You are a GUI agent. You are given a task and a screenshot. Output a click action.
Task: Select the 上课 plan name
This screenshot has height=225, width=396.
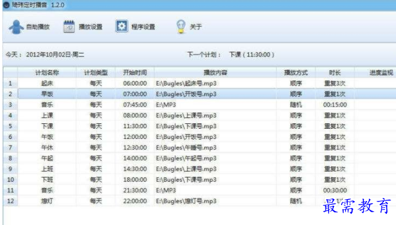[47, 116]
